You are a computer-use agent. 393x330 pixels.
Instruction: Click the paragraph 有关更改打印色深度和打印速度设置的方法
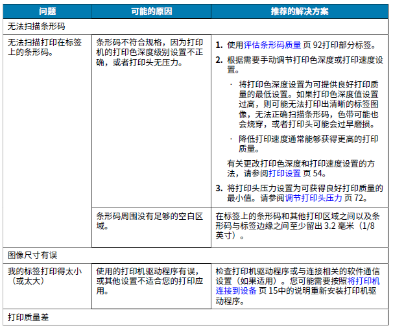point(301,169)
